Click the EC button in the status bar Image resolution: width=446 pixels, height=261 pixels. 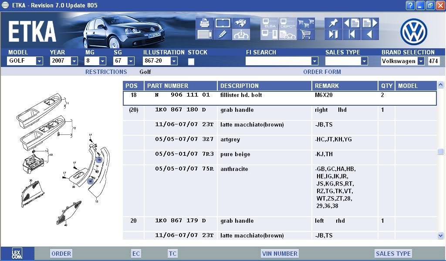tap(136, 254)
